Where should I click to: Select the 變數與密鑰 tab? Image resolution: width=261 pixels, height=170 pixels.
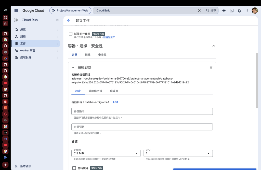pyautogui.click(x=95, y=91)
